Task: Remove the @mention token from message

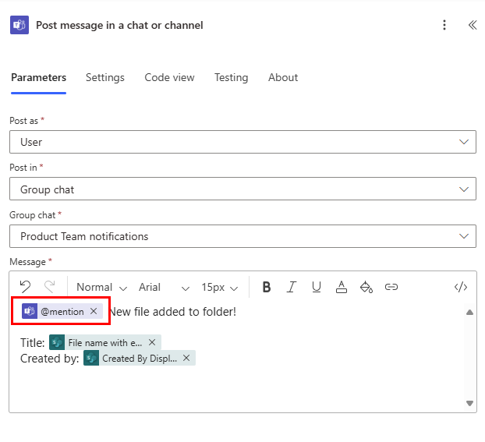Action: click(94, 312)
